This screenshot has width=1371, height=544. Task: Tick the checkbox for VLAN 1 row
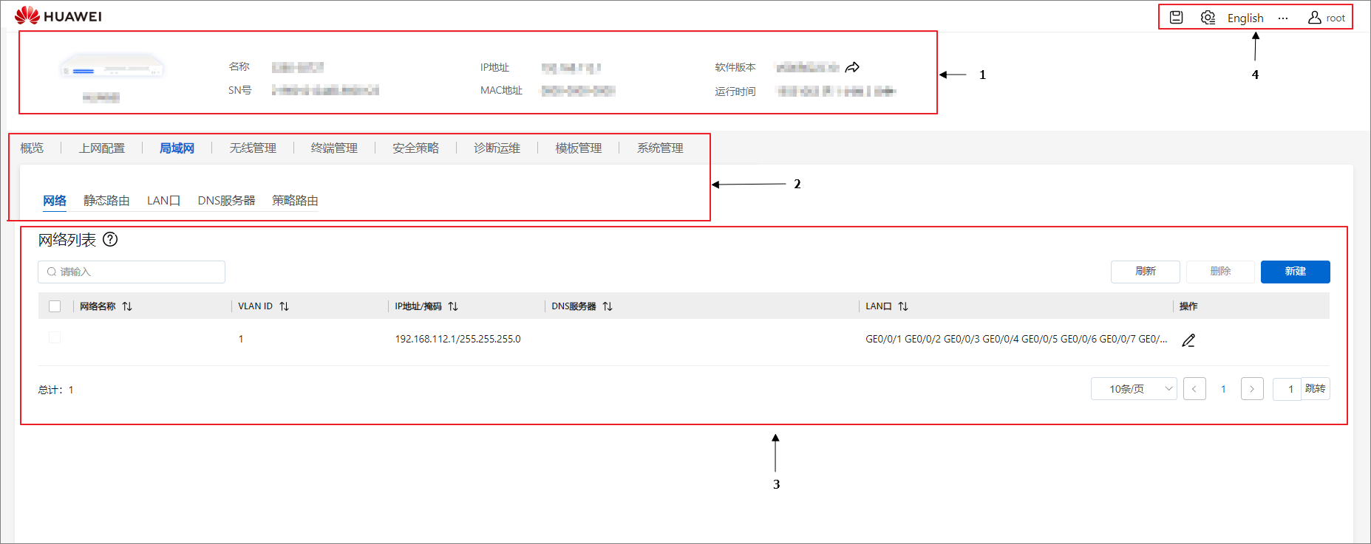pyautogui.click(x=55, y=338)
